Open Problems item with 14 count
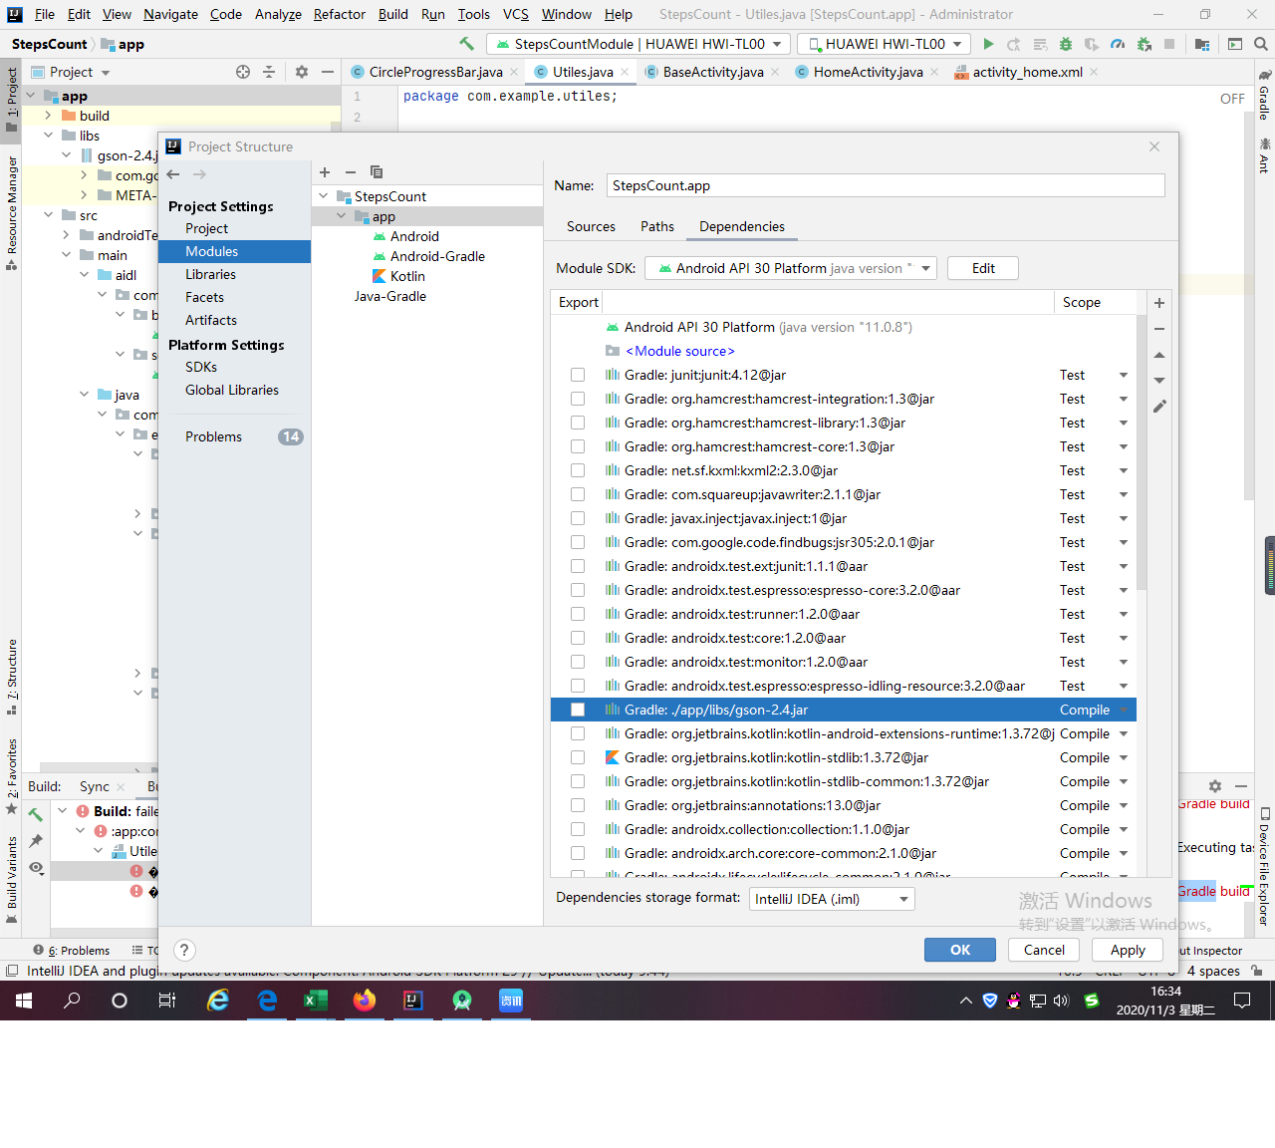The image size is (1275, 1148). (x=235, y=436)
